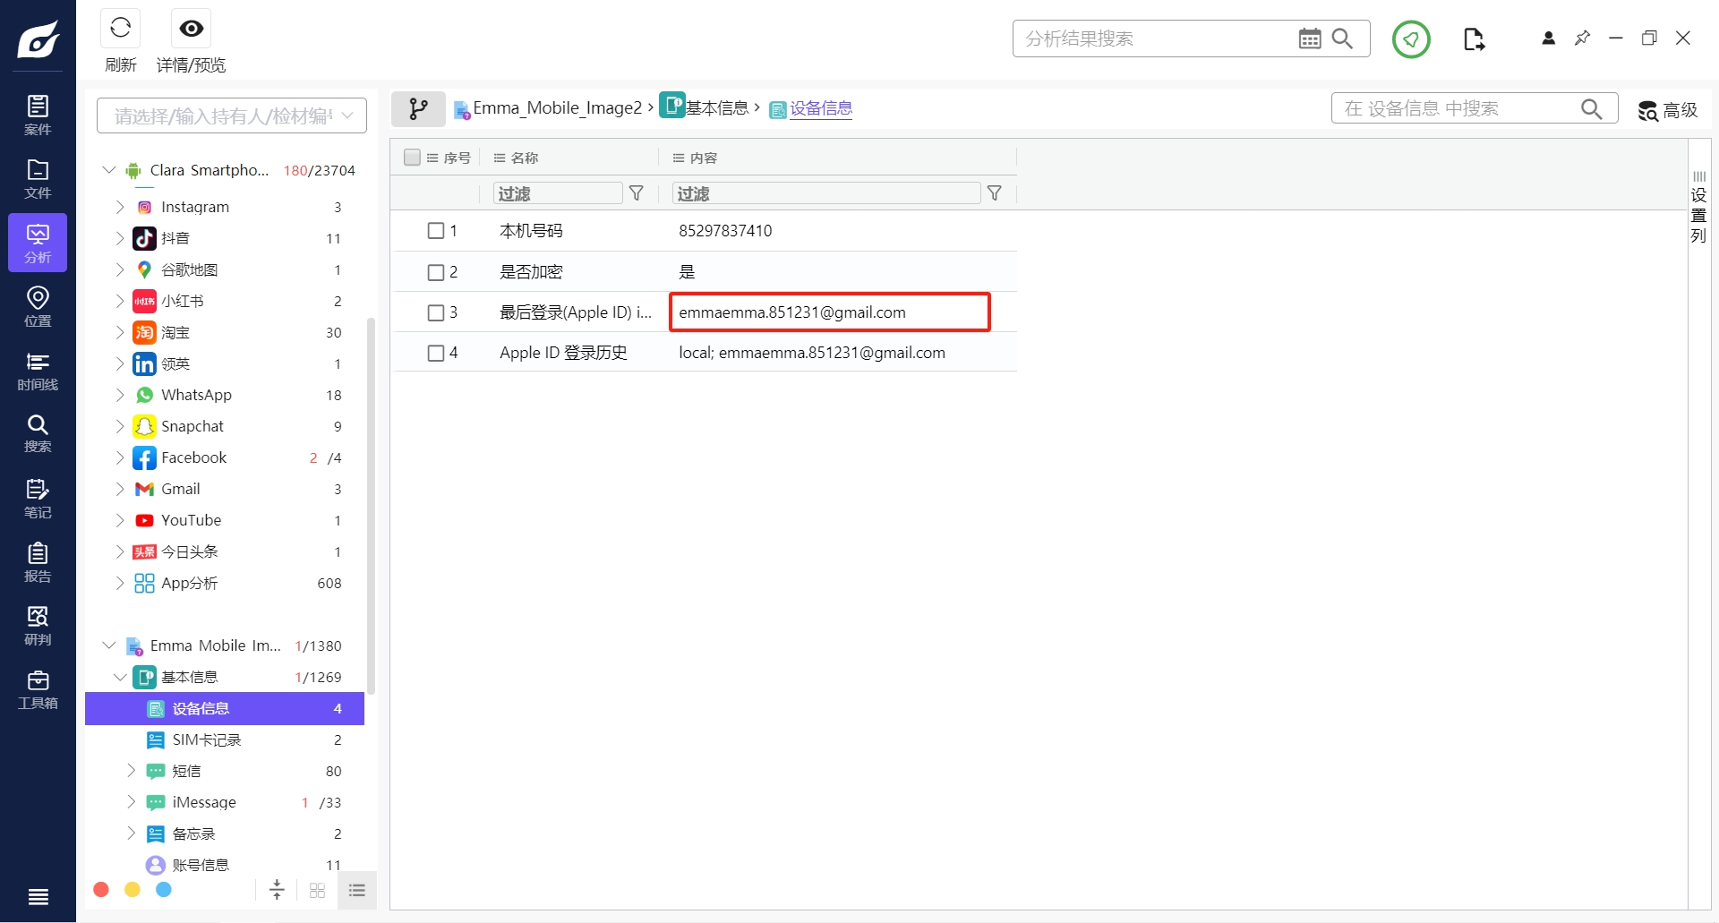Open the 时间线 timeline sidebar icon
Viewport: 1719px width, 923px height.
tap(38, 371)
